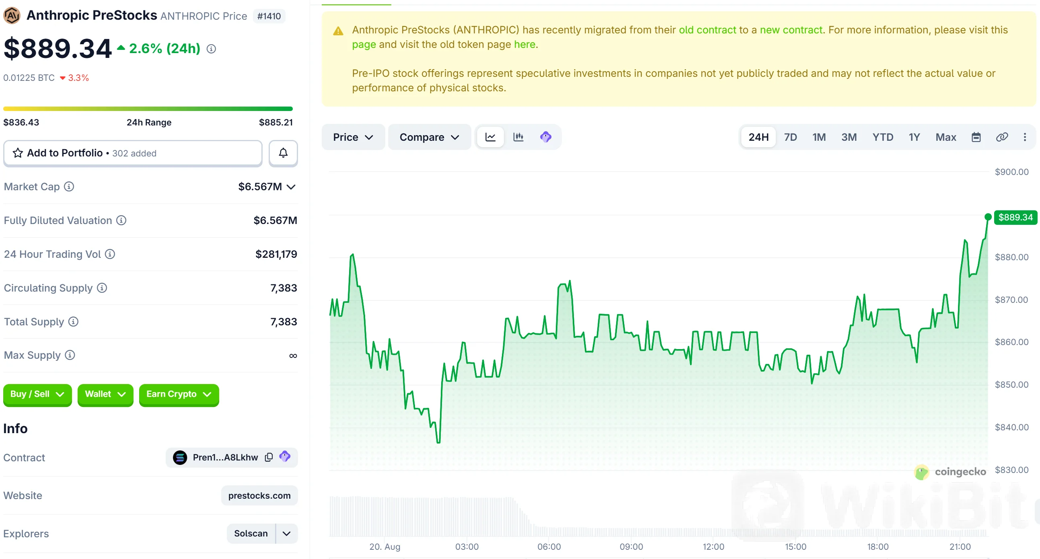Click the $281,179 trading volume value
The height and width of the screenshot is (559, 1040).
point(276,254)
